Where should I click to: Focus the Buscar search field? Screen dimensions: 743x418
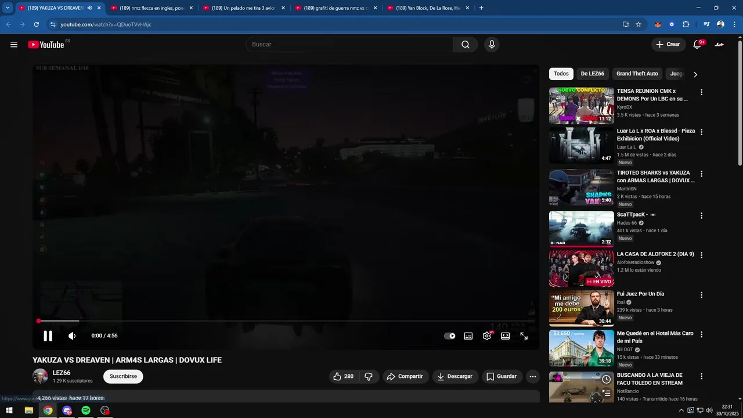(x=349, y=45)
